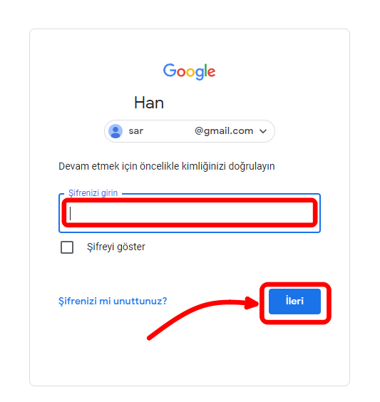Open the account chip showing @gmail.com

point(190,131)
